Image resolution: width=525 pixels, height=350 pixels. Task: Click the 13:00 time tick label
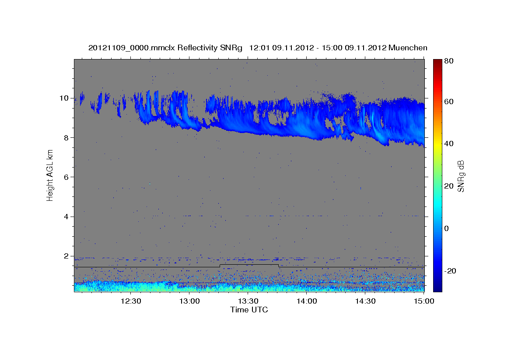click(x=190, y=301)
